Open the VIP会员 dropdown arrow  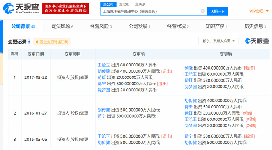pos(267,11)
